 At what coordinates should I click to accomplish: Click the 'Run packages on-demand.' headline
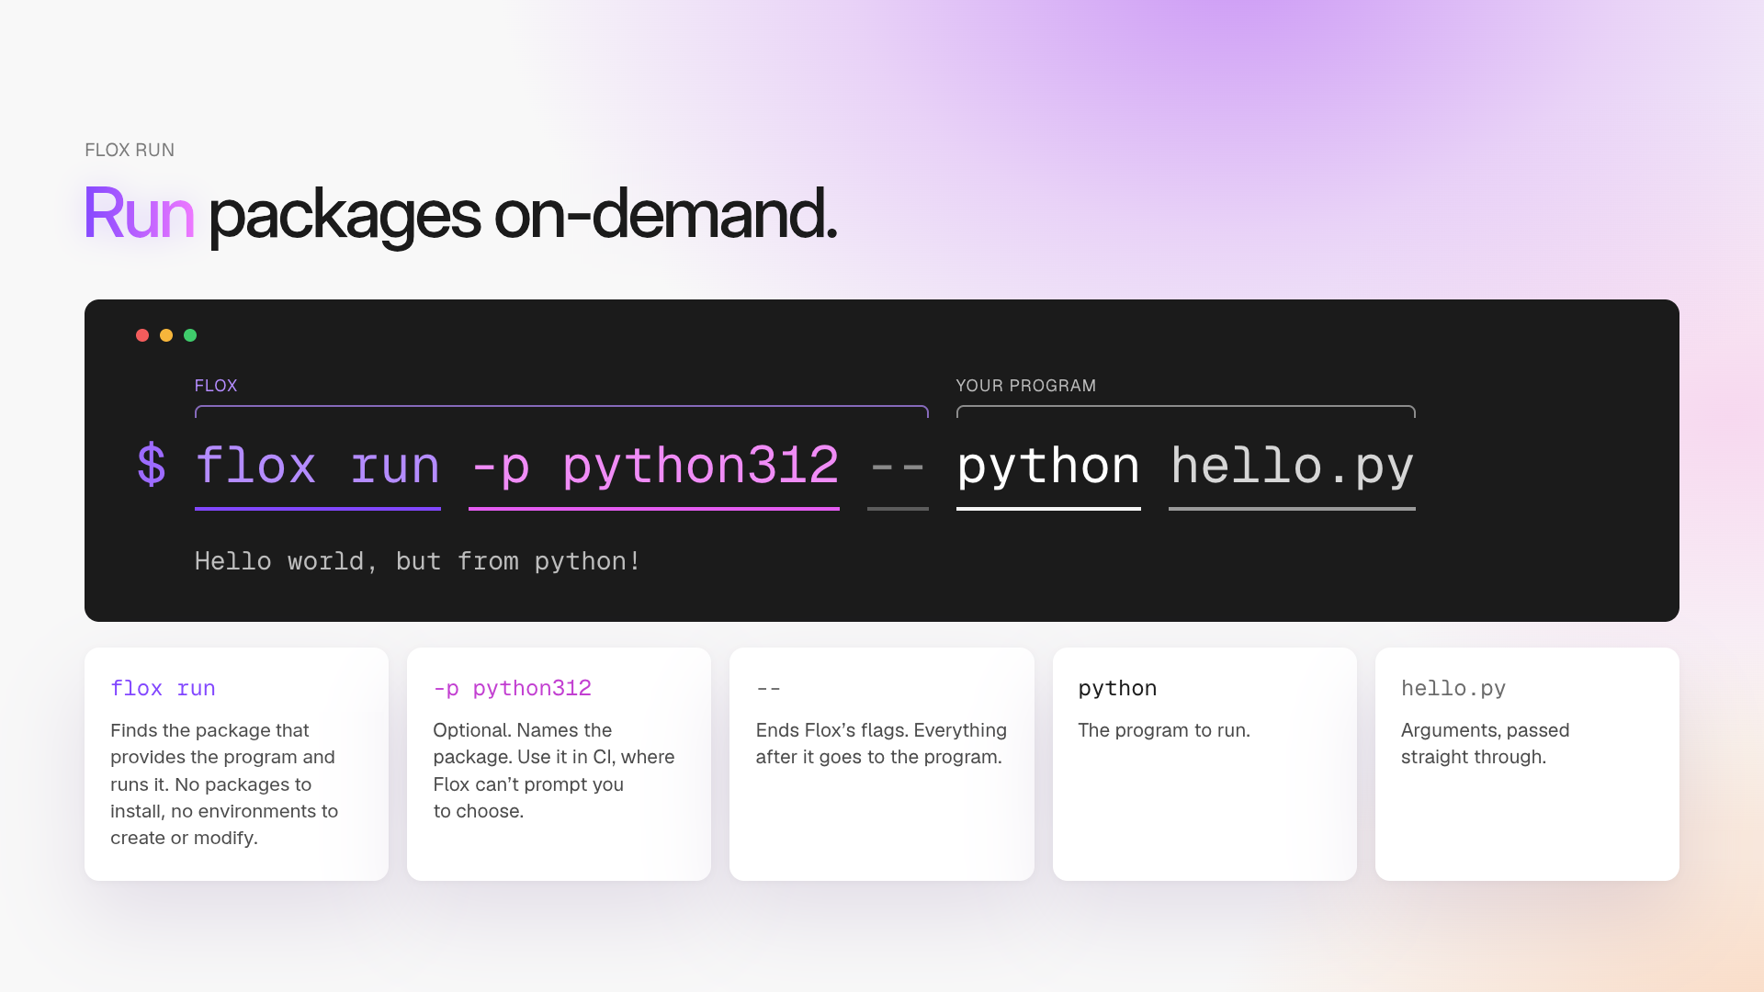point(460,215)
